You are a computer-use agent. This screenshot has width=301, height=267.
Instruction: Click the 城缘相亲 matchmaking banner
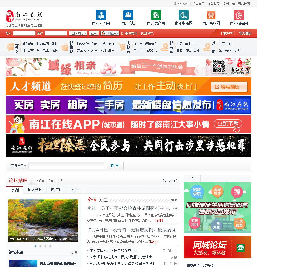[x=128, y=67]
